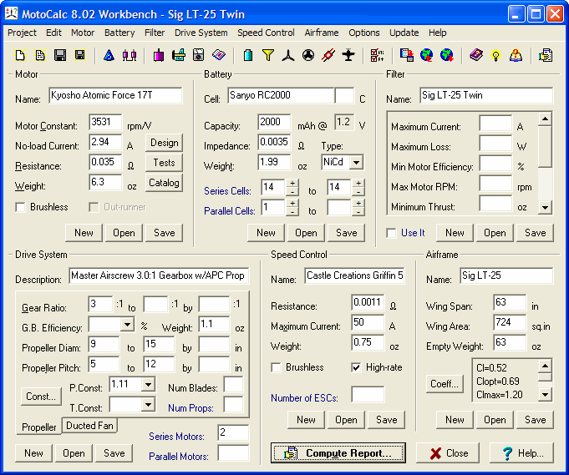Click the Filter list scroll-down arrow

(545, 207)
